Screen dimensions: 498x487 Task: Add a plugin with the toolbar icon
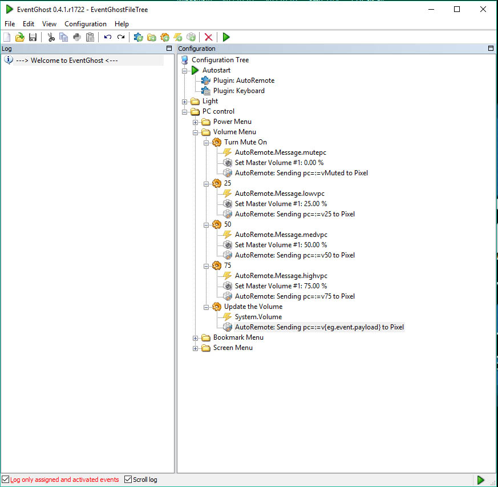[138, 37]
